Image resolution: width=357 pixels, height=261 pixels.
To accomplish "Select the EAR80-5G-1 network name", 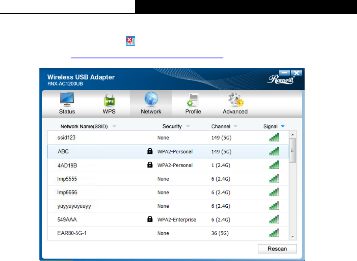I will (x=72, y=233).
